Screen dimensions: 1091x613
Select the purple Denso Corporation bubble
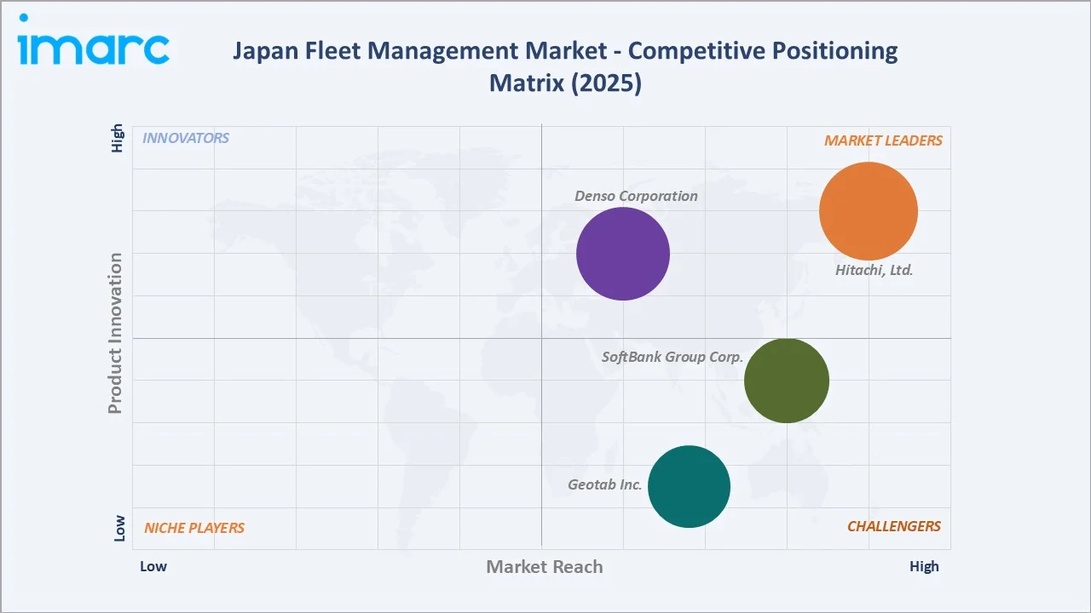click(x=623, y=254)
